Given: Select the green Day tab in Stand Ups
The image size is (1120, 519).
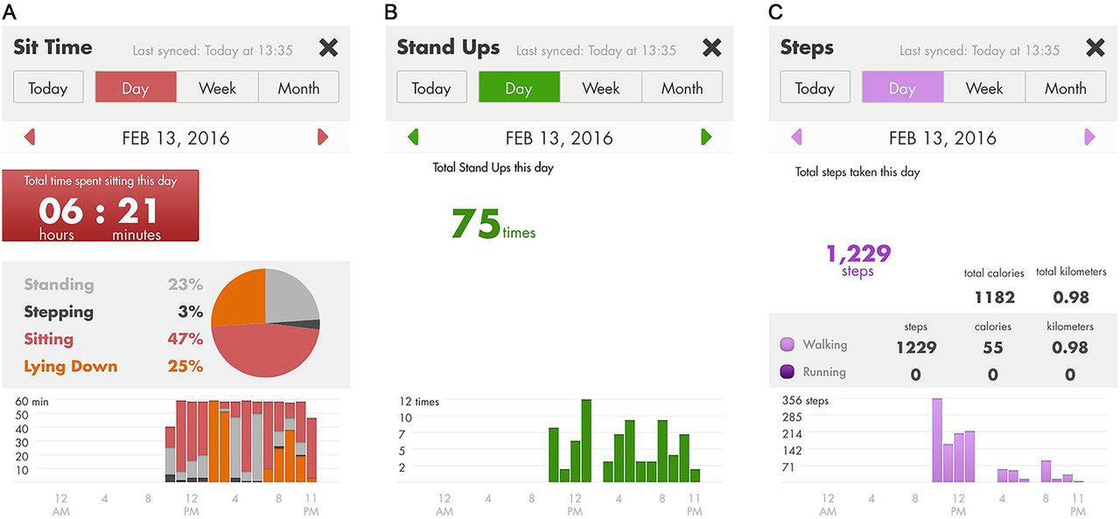Looking at the screenshot, I should coord(519,88).
